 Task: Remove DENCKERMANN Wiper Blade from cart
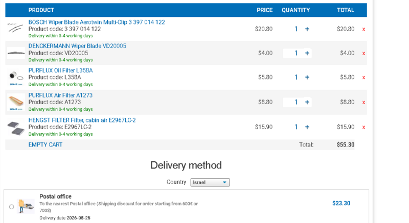(x=363, y=54)
